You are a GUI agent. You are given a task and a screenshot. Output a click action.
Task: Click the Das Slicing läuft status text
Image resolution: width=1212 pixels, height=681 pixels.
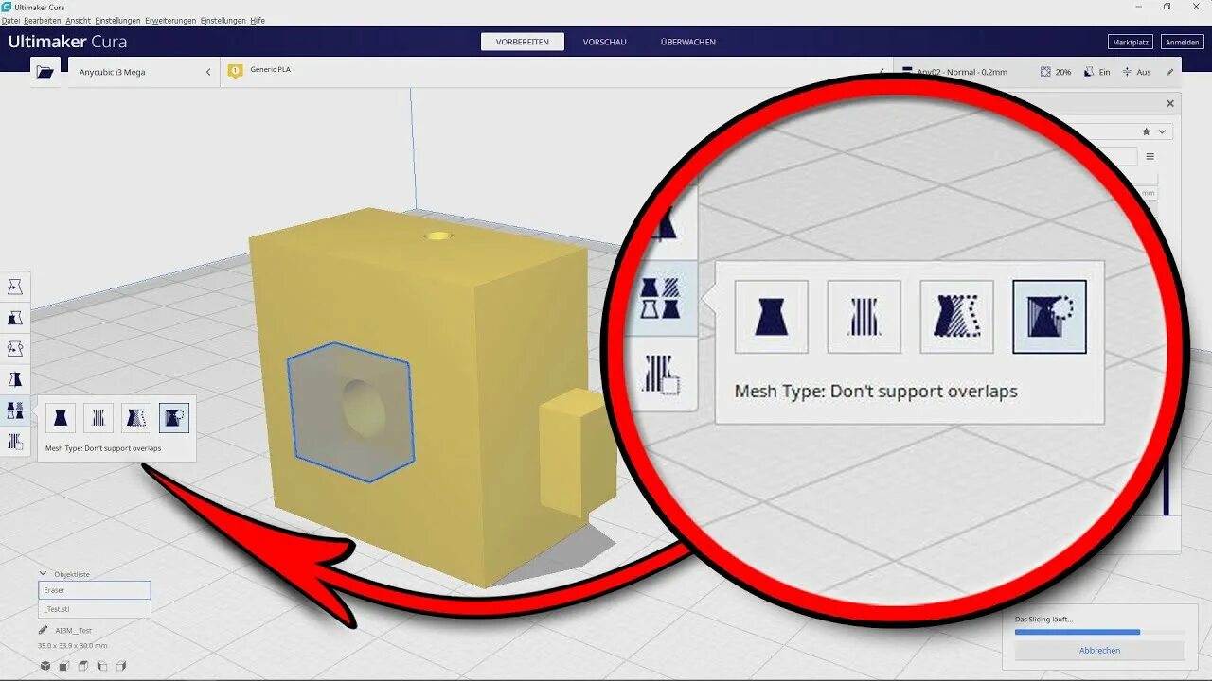[1043, 619]
